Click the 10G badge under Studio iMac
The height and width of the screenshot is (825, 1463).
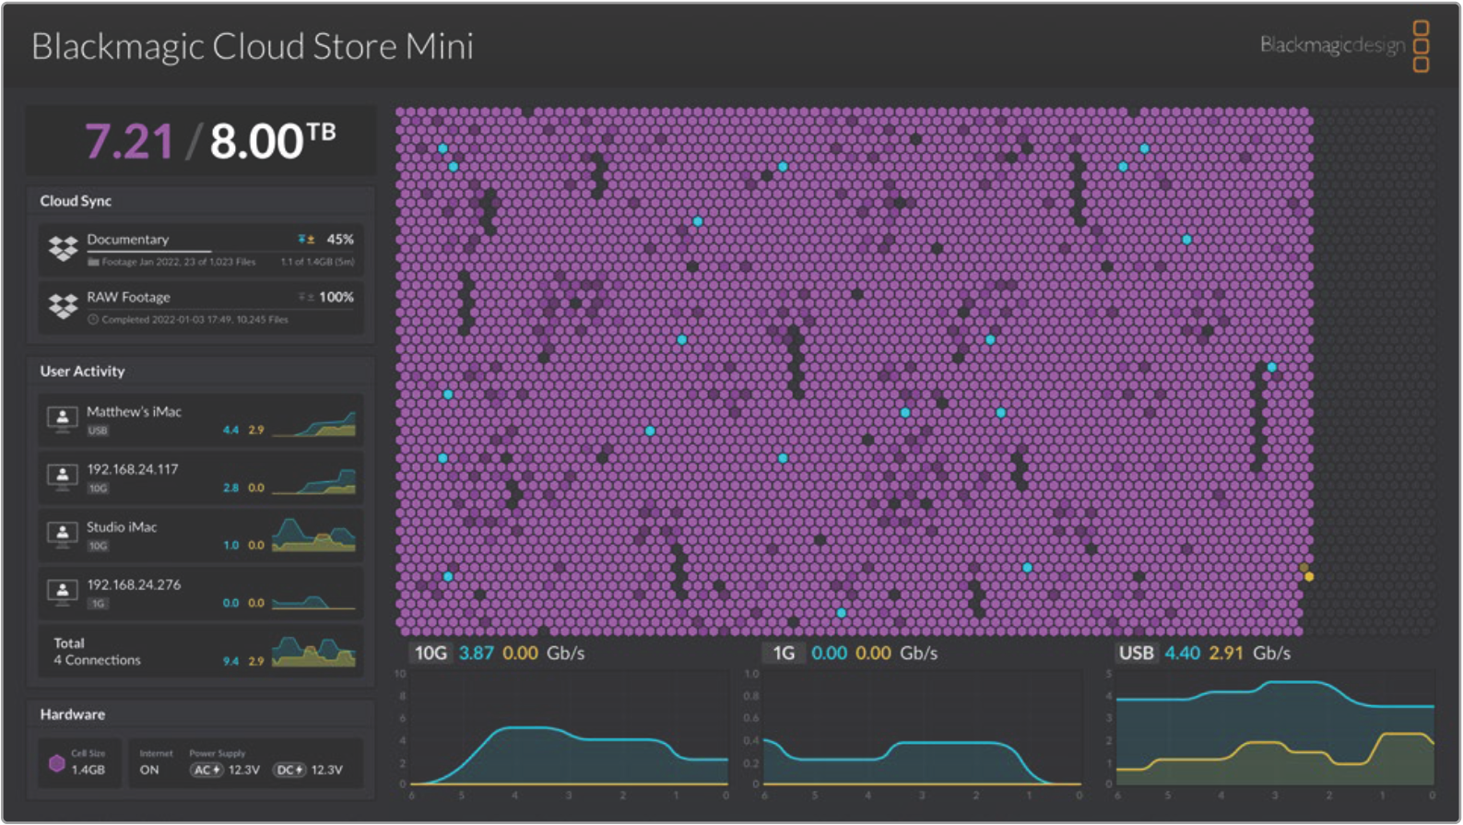(x=98, y=547)
